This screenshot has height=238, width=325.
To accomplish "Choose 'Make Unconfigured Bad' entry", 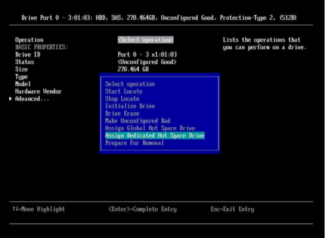I will (x=137, y=121).
